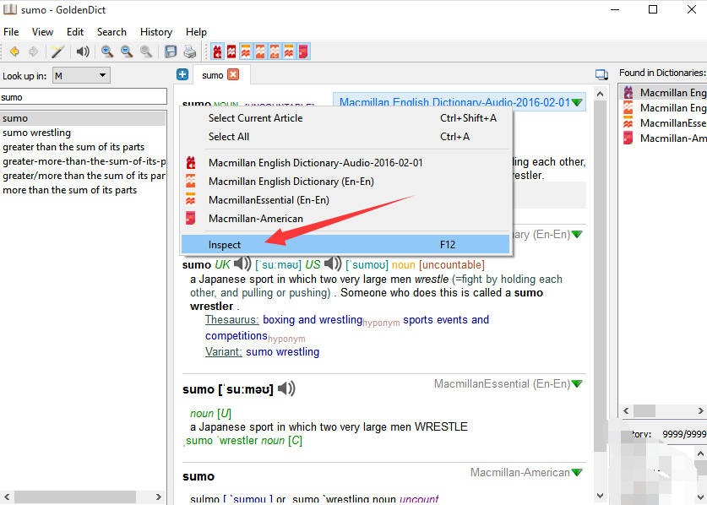707x505 pixels.
Task: Save the article with the floppy disk icon
Action: pyautogui.click(x=171, y=52)
